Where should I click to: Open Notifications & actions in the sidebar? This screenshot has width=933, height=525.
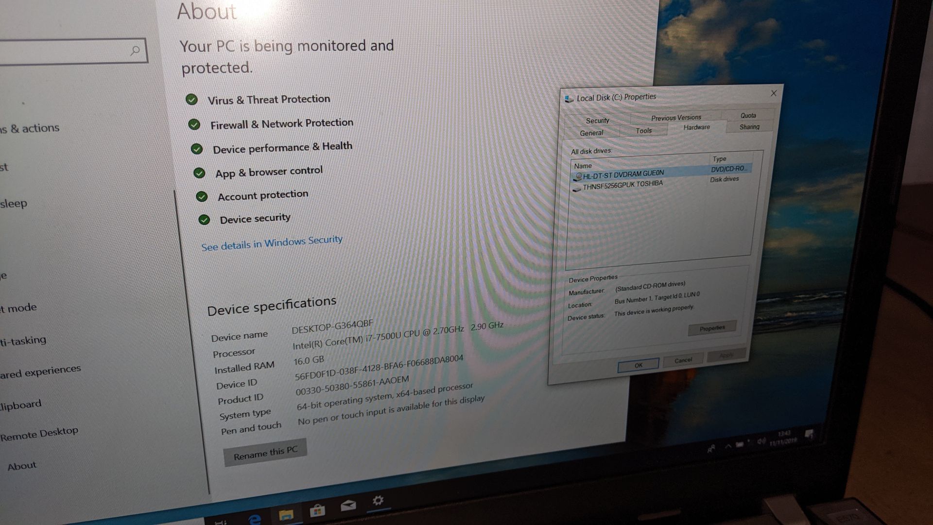[x=30, y=128]
